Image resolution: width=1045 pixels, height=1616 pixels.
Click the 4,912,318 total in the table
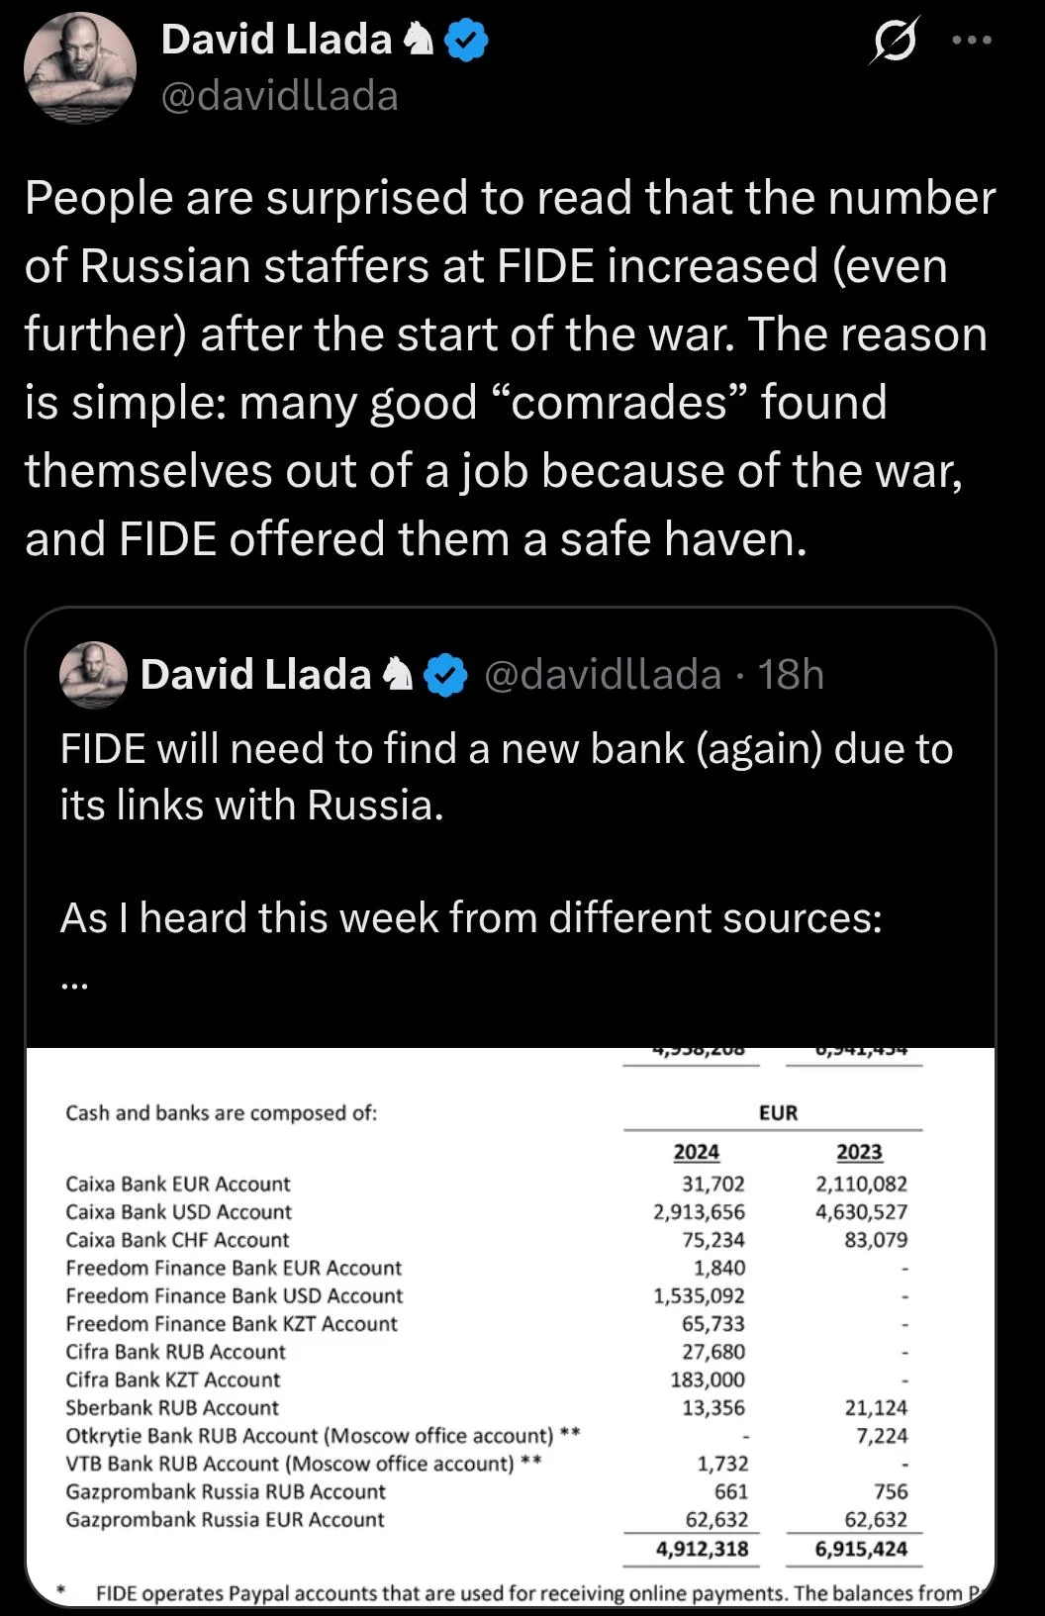(x=703, y=1549)
